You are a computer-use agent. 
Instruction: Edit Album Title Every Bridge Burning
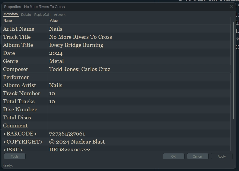click(76, 45)
